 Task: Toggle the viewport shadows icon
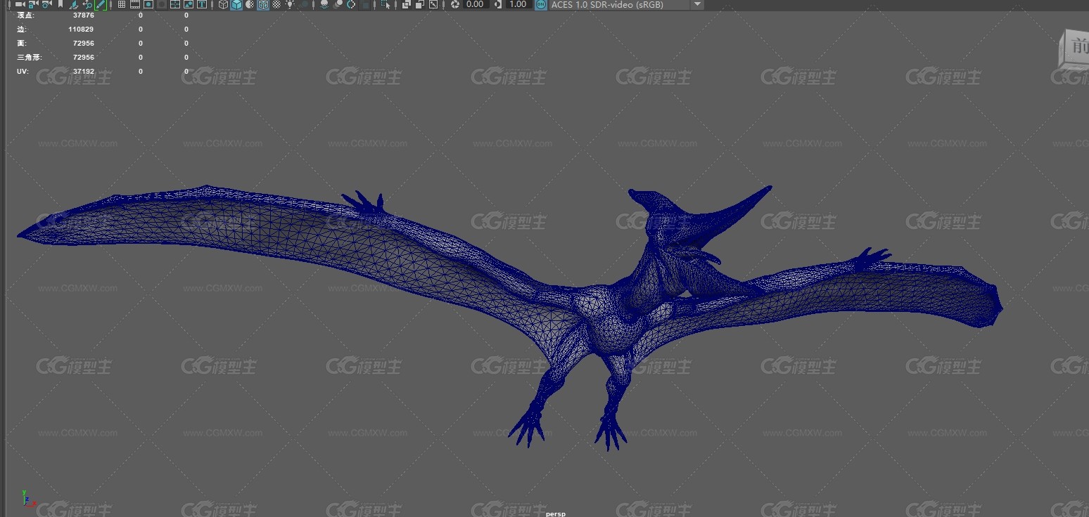tap(304, 4)
